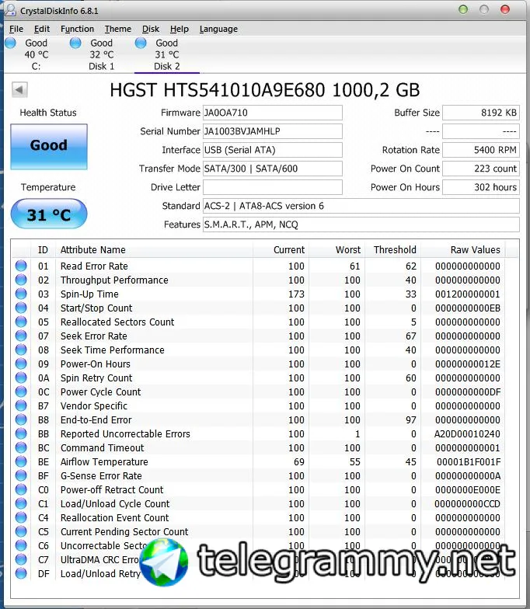Click the Threshold column header
Image resolution: width=530 pixels, height=609 pixels.
[393, 250]
